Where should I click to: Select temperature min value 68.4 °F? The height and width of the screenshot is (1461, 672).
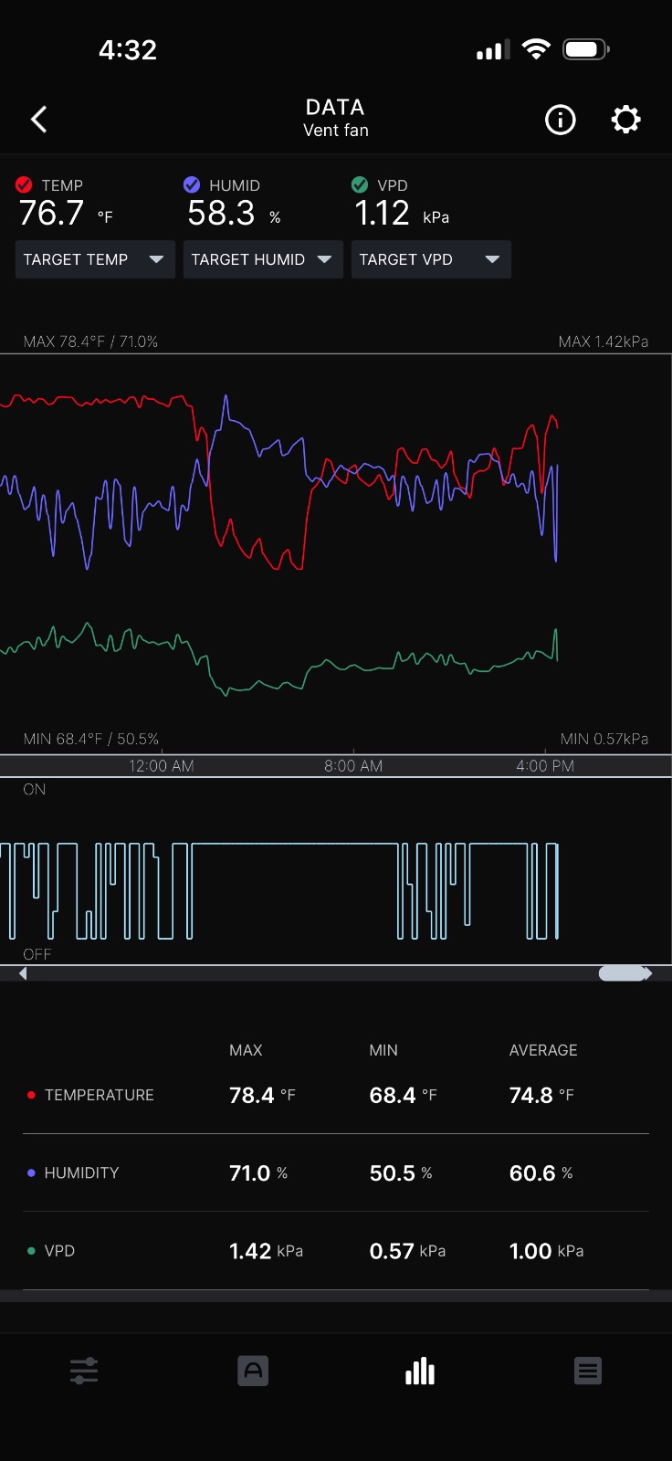pos(403,1095)
